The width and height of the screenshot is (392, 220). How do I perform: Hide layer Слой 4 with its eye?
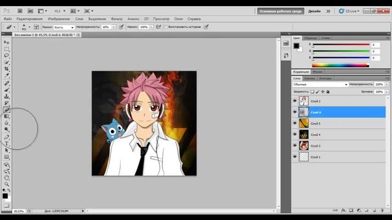(x=295, y=134)
